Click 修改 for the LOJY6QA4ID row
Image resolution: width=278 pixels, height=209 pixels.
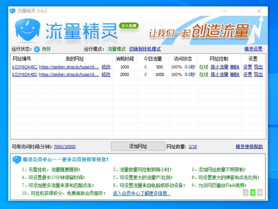pyautogui.click(x=106, y=74)
